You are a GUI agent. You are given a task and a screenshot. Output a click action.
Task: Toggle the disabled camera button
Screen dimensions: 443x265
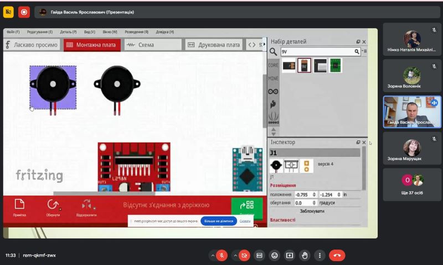tap(244, 256)
